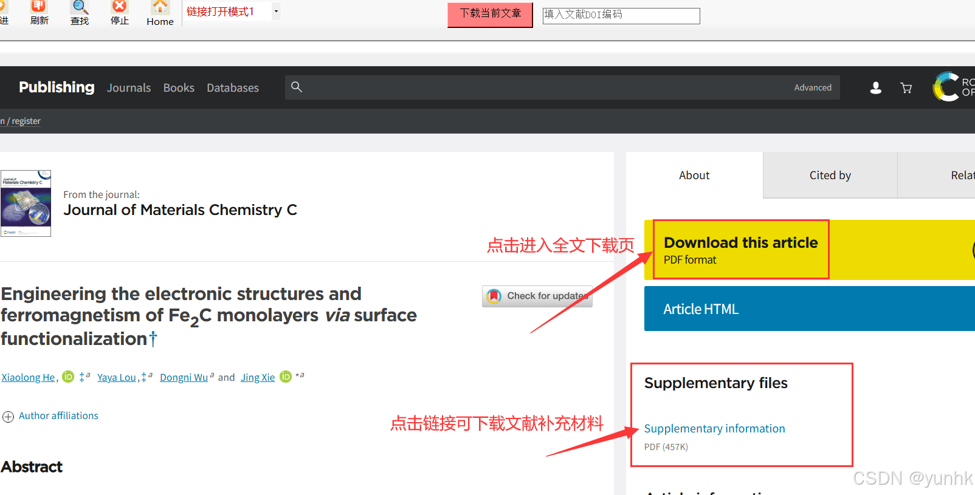Viewport: 975px width, 495px height.
Task: Click ORCID icon next to Xiaolong He
Action: (x=68, y=377)
